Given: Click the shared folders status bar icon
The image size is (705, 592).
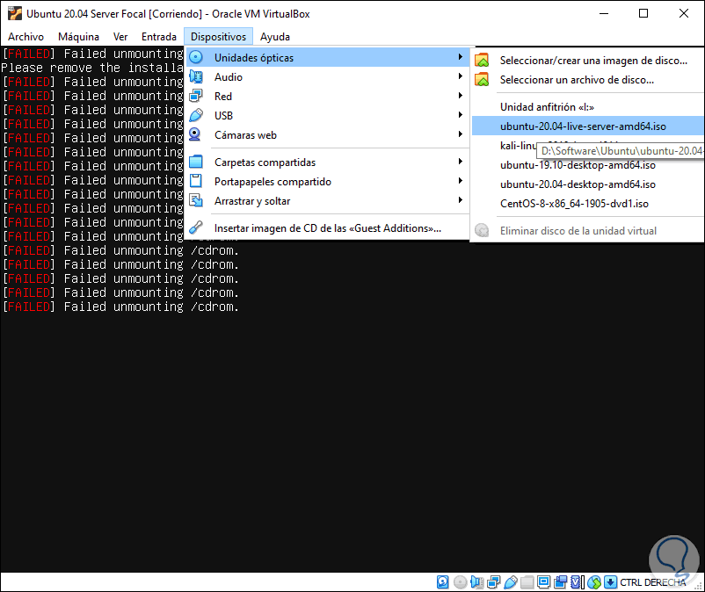Looking at the screenshot, I should click(527, 582).
